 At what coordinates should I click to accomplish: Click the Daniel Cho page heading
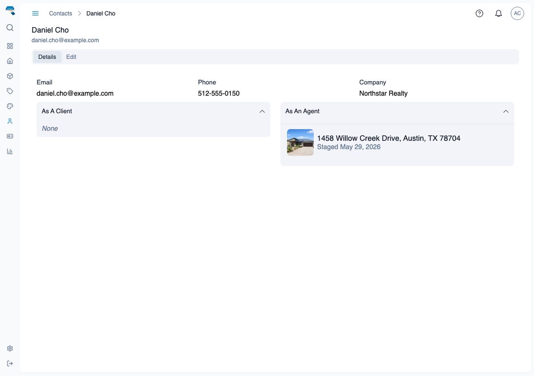tap(50, 30)
